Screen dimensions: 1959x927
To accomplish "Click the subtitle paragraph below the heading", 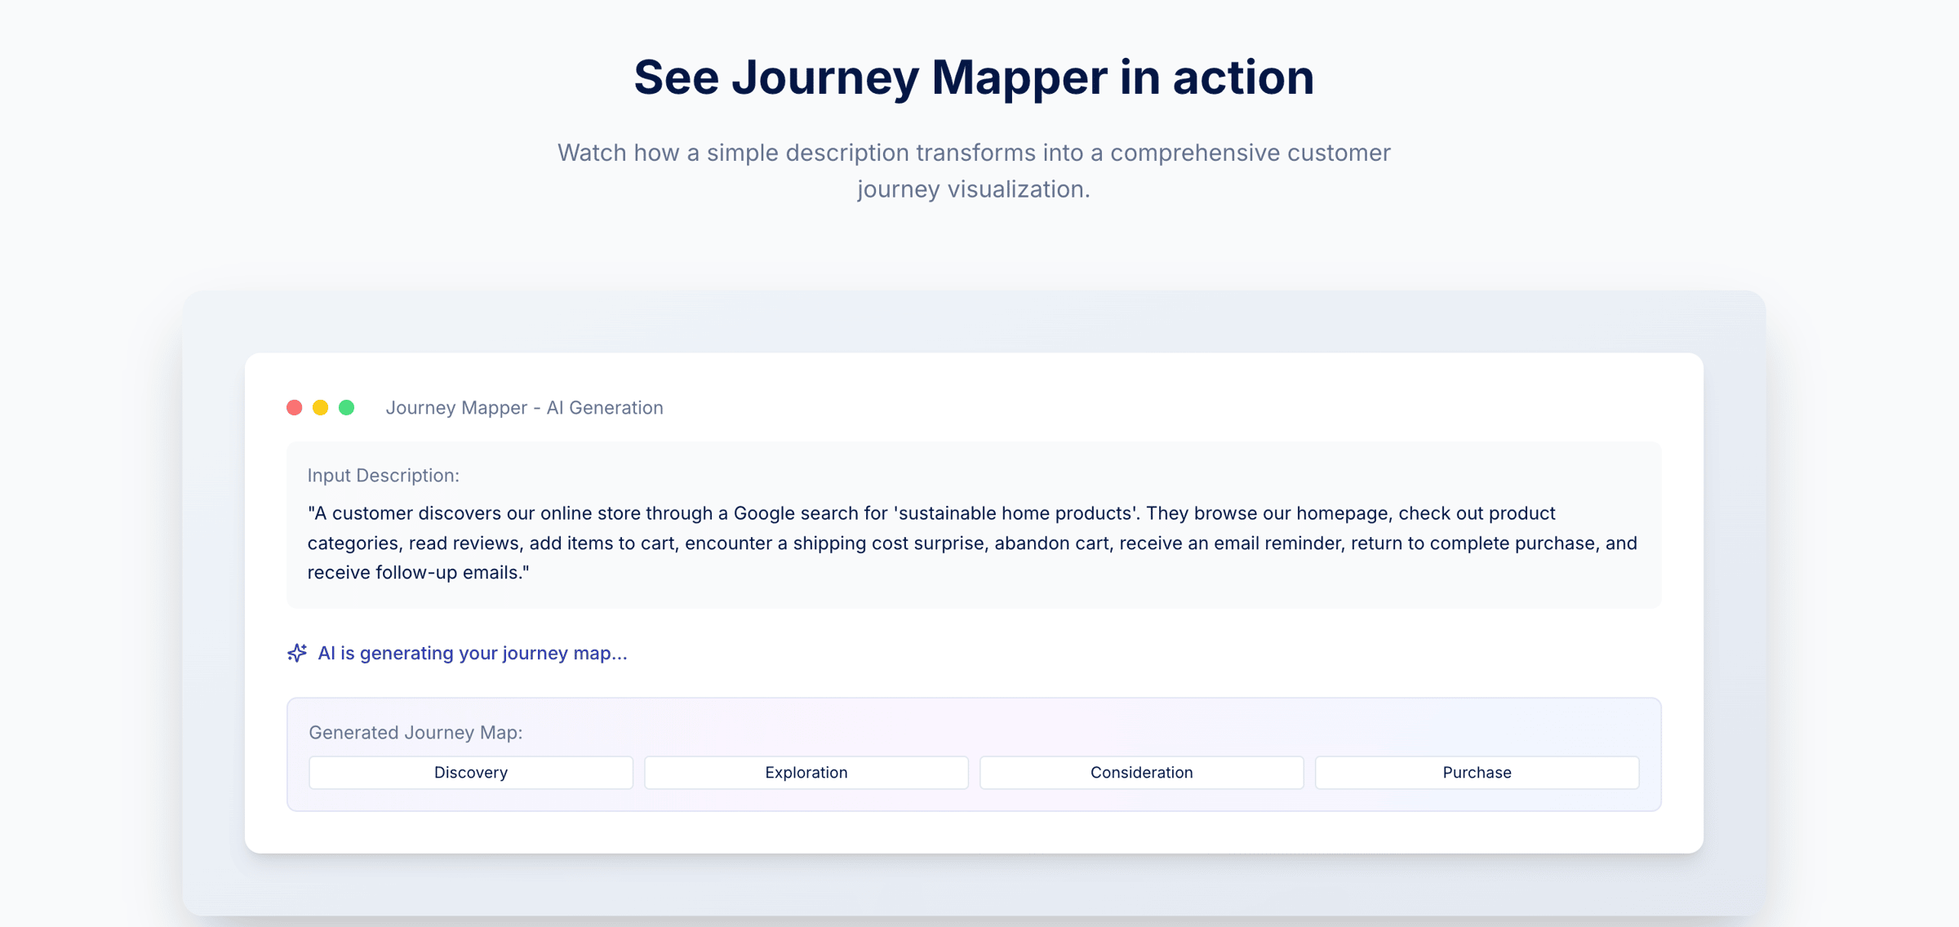I will [x=974, y=153].
